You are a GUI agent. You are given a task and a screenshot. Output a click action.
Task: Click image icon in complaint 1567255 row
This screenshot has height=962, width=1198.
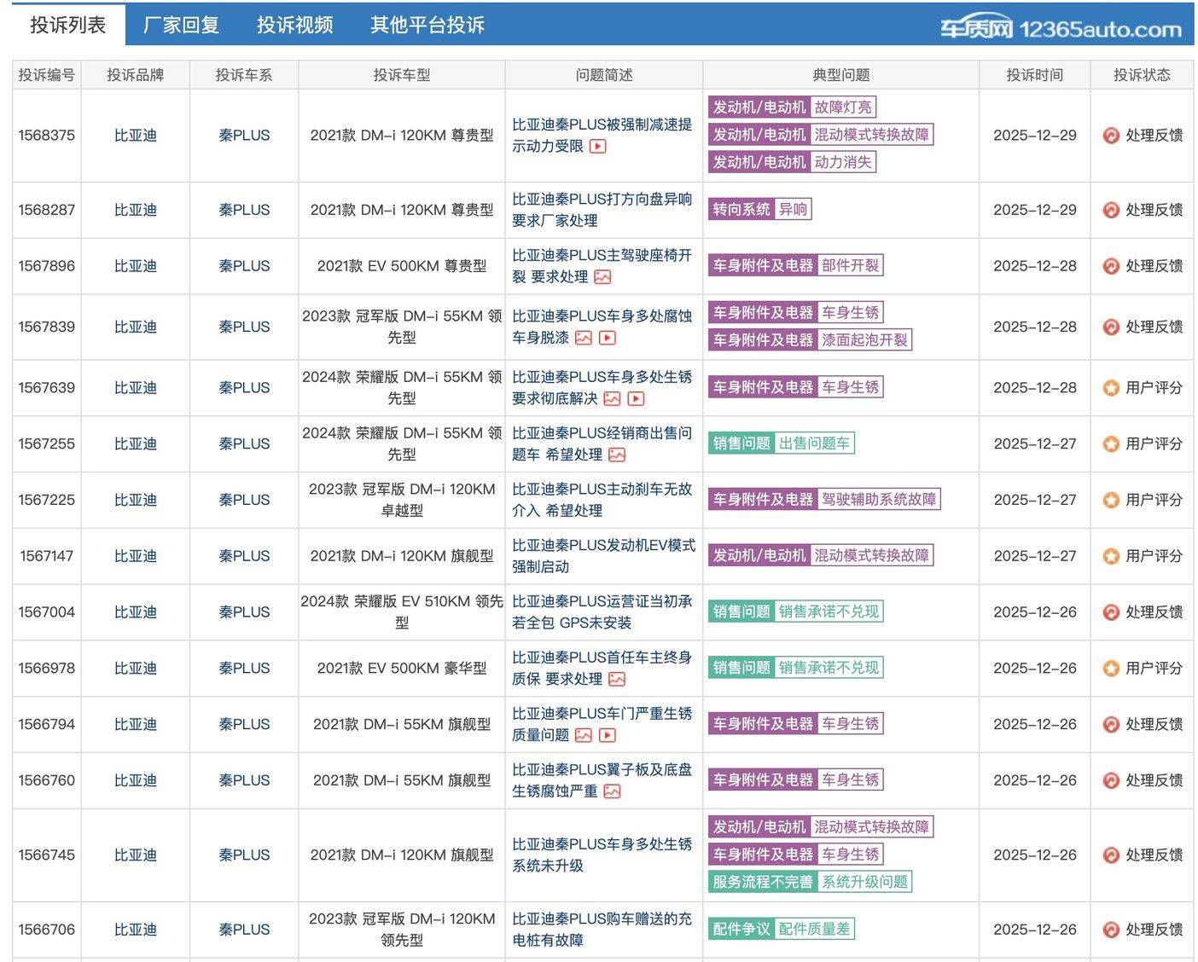pos(617,455)
